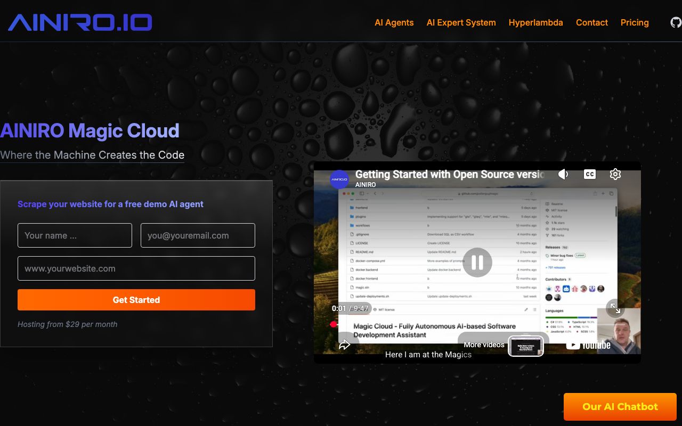Navigate to the Contact page
This screenshot has height=426, width=682.
pyautogui.click(x=592, y=22)
